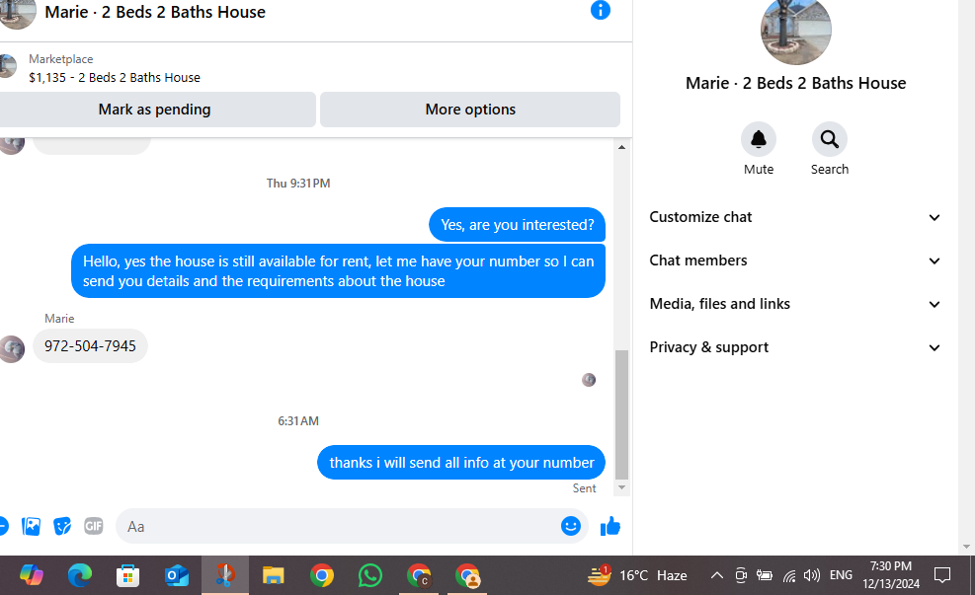Open Microsoft Edge from taskbar
Viewport: 975px width, 595px height.
[x=80, y=575]
